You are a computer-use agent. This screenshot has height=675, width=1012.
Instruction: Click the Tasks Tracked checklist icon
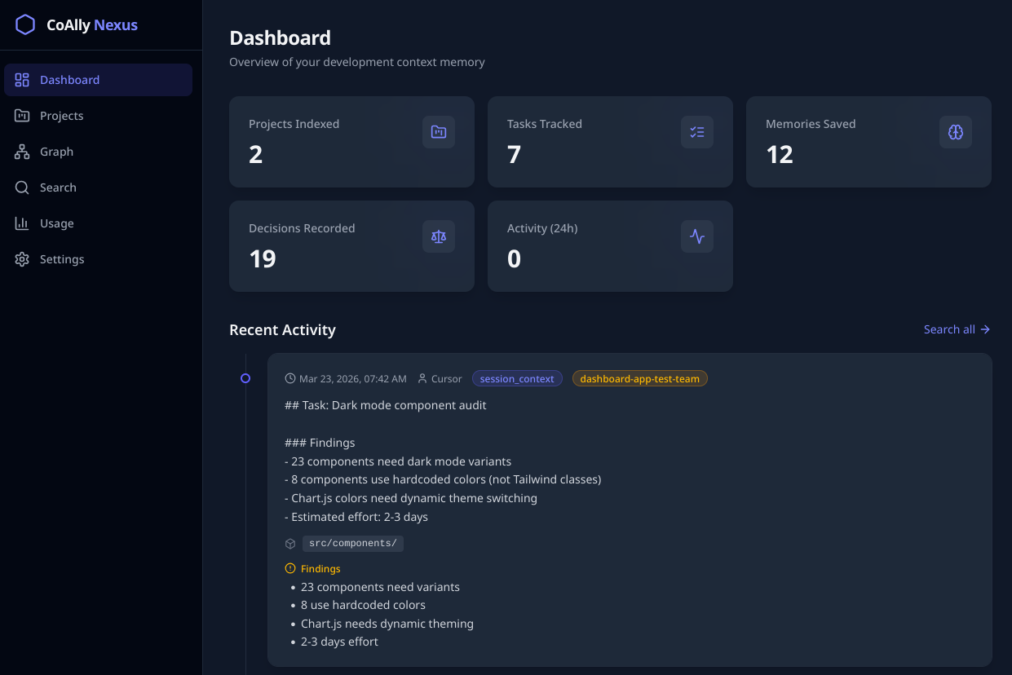(x=697, y=132)
